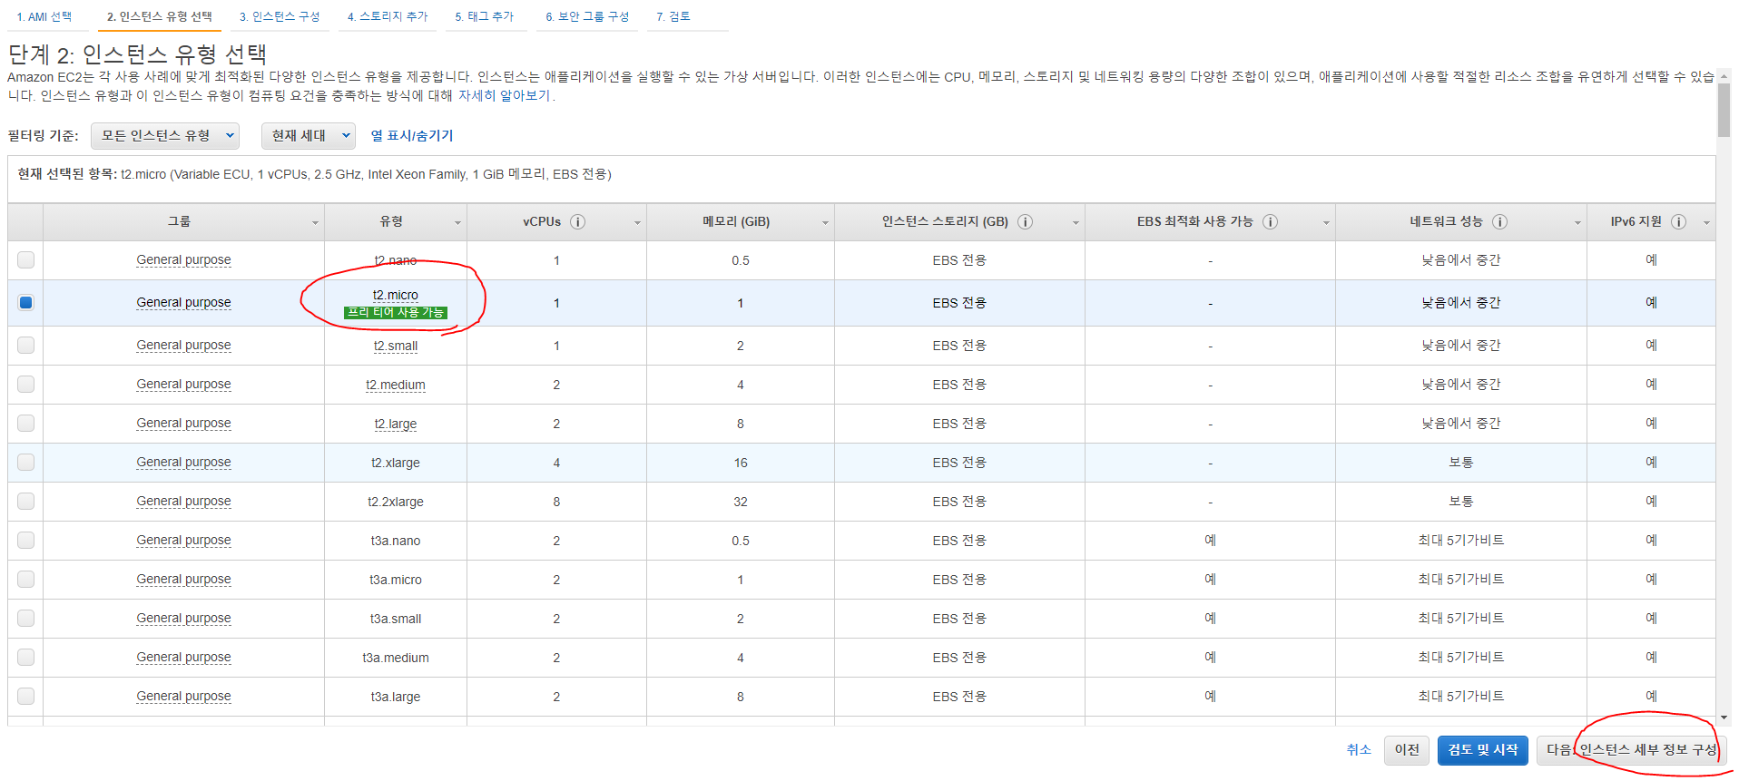This screenshot has width=1739, height=781.
Task: Click the vertical scrollbar up arrow
Action: pyautogui.click(x=1724, y=76)
